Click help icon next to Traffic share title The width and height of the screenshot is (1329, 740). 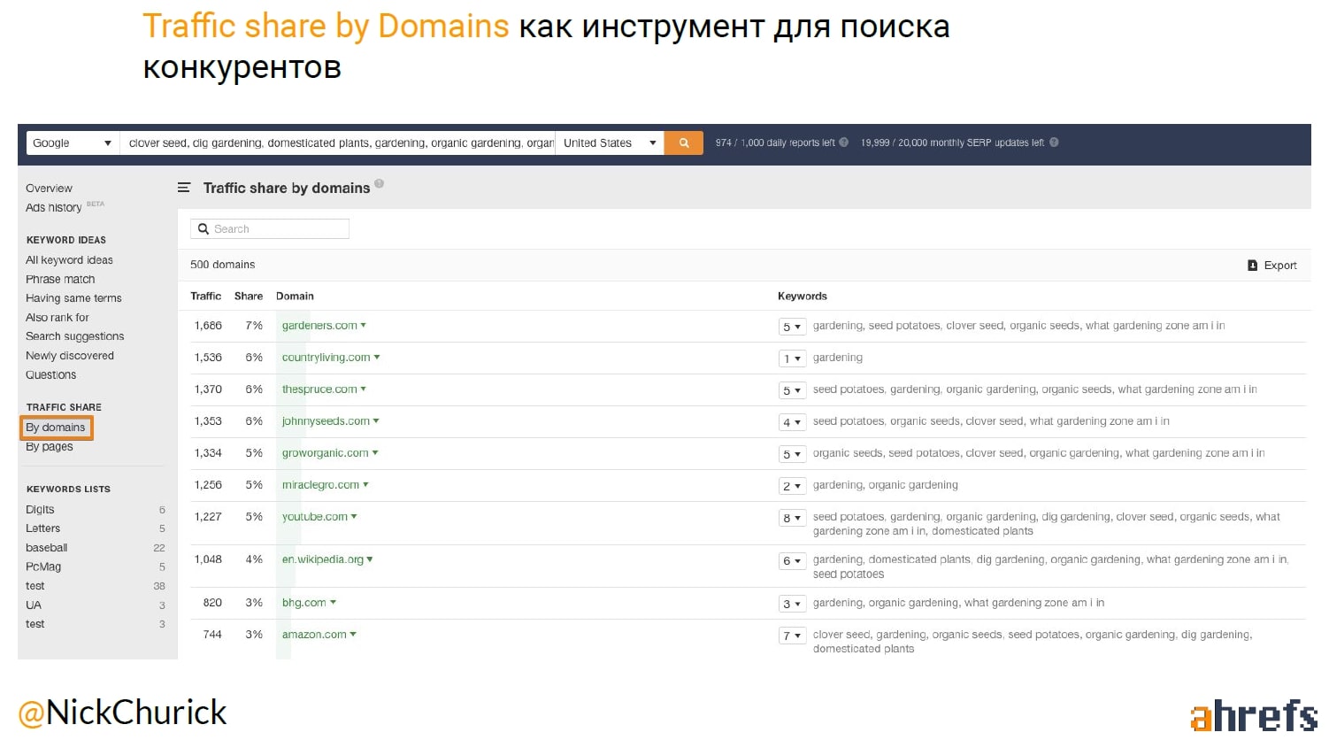click(379, 184)
